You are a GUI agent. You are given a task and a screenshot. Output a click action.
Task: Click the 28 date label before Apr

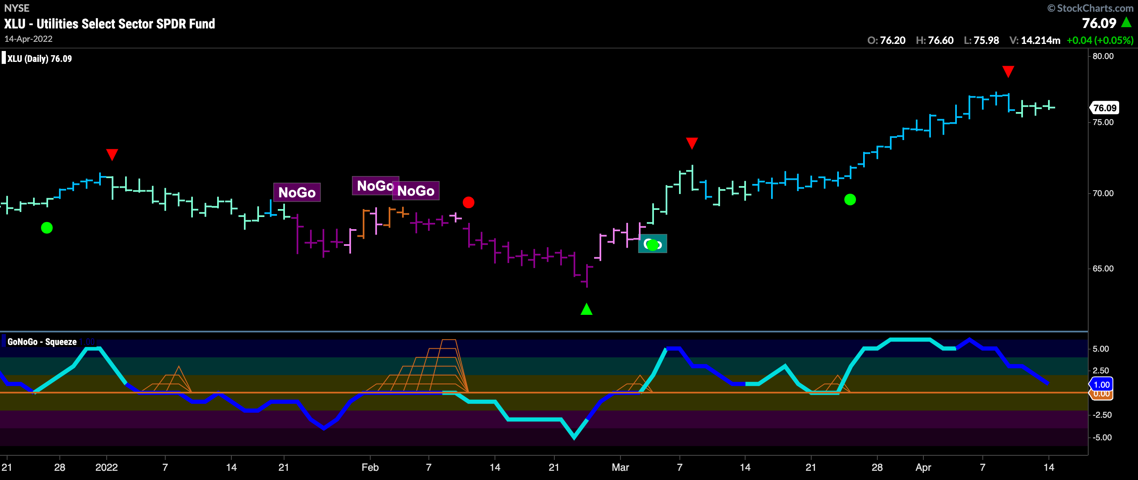click(877, 467)
